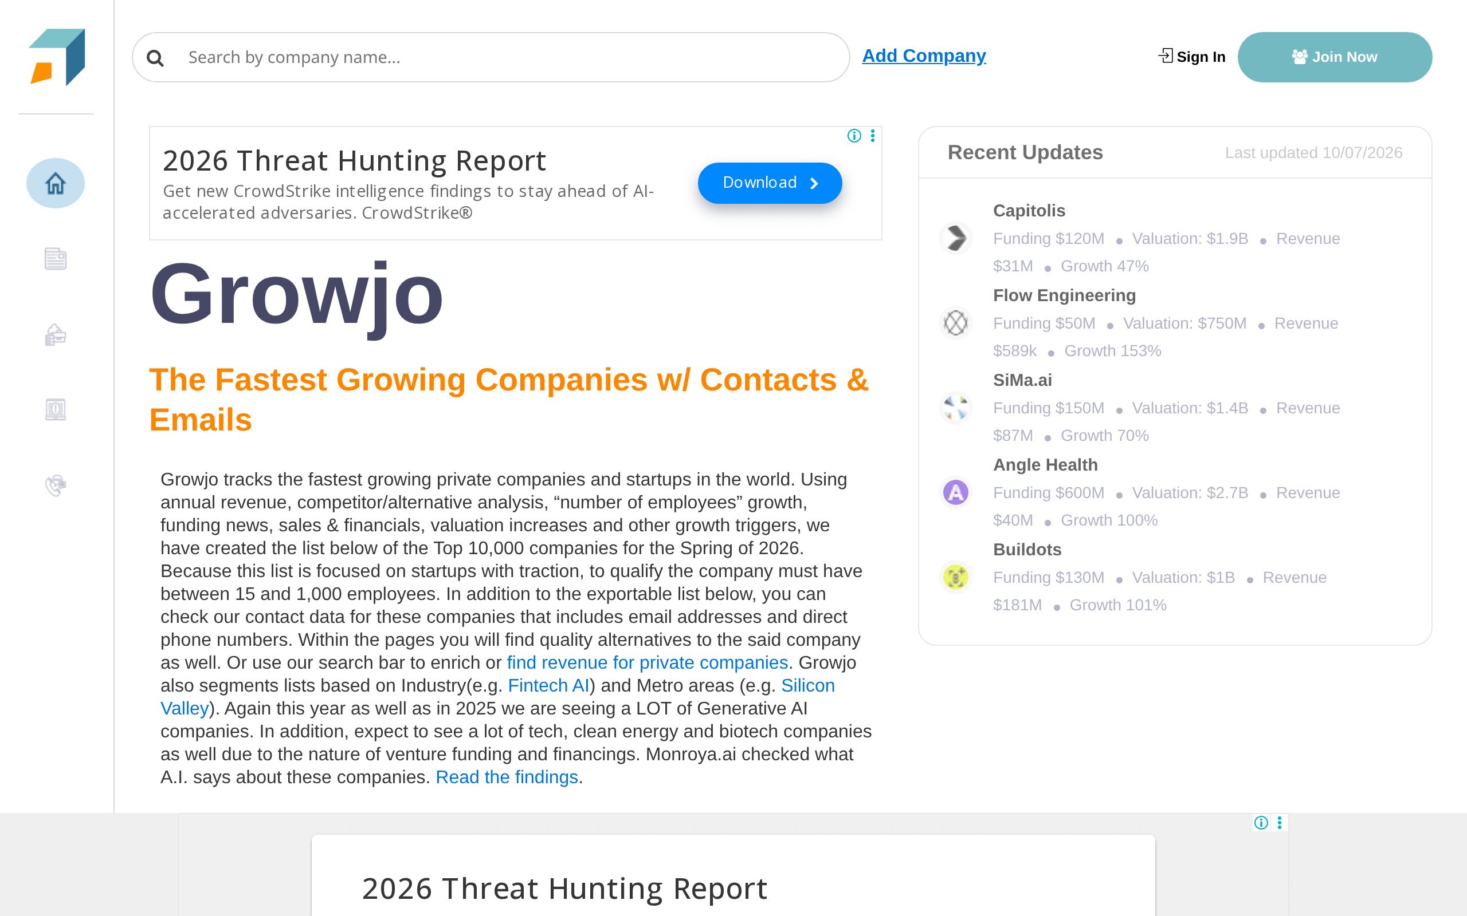Click the Growjo logo in the sidebar
The image size is (1467, 916).
[x=57, y=57]
